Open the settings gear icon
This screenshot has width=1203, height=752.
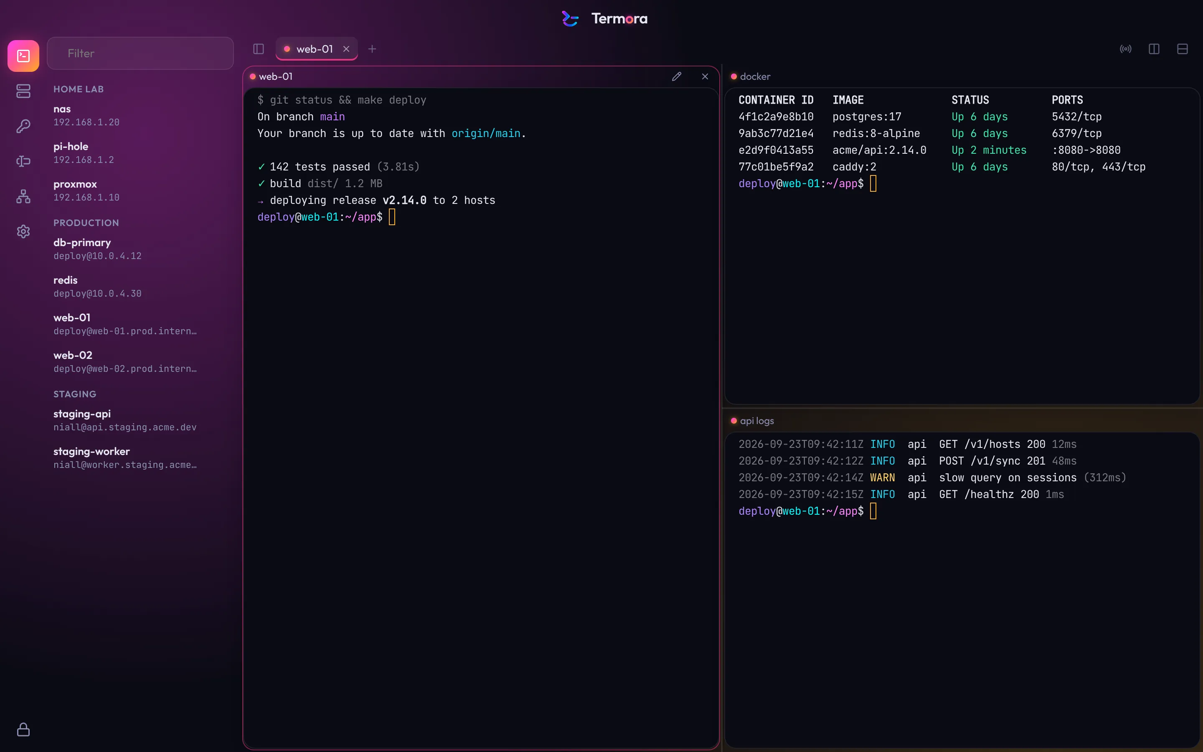pyautogui.click(x=23, y=231)
